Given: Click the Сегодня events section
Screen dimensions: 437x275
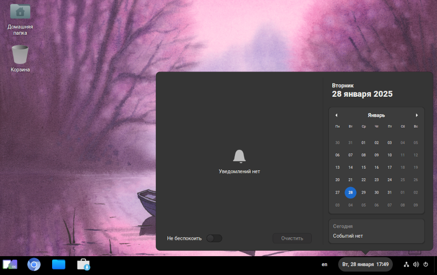Looking at the screenshot, I should (376, 231).
